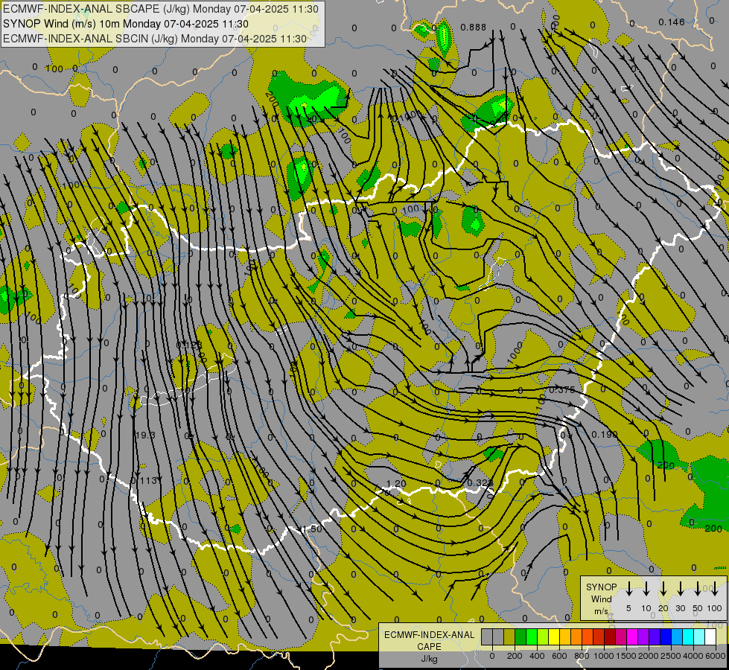Viewport: 729px width, 670px height.
Task: Click the 0.190 value on the map
Action: pos(605,434)
